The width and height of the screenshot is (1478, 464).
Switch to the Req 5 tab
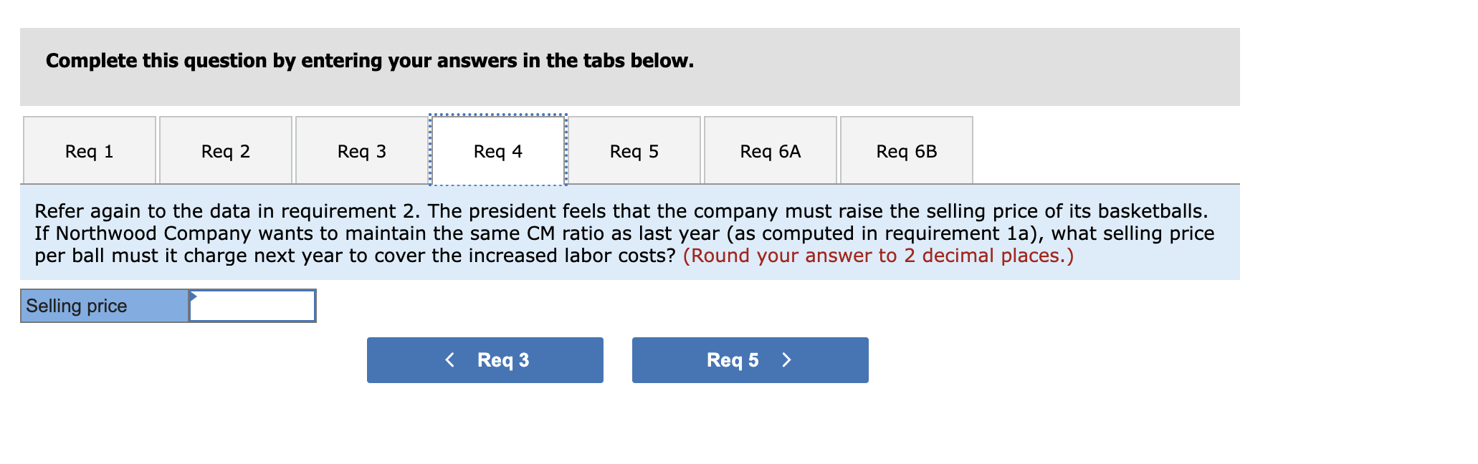pos(634,150)
